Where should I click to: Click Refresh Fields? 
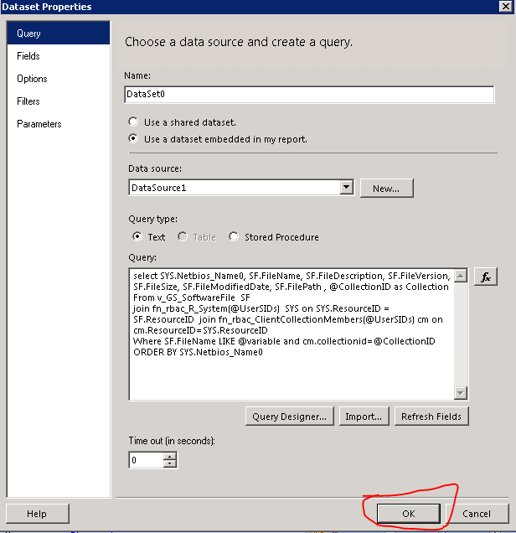pyautogui.click(x=431, y=416)
